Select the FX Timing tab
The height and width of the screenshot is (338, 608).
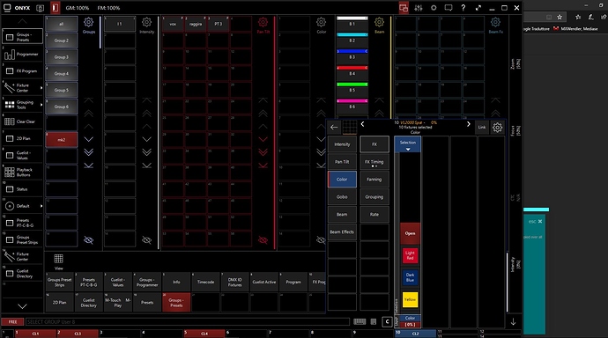374,162
